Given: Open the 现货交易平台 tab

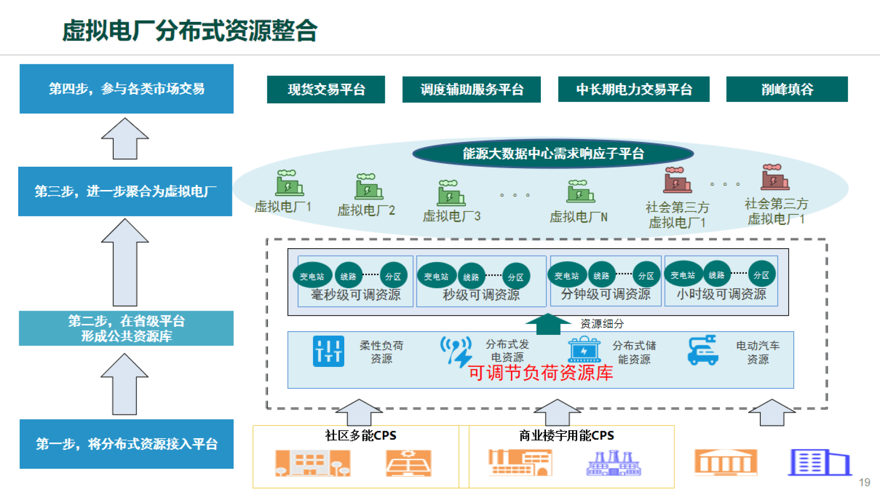Looking at the screenshot, I should coord(326,89).
